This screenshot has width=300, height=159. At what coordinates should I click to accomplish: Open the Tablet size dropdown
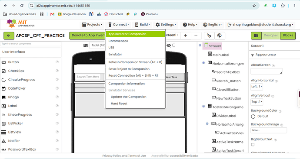tap(98, 45)
